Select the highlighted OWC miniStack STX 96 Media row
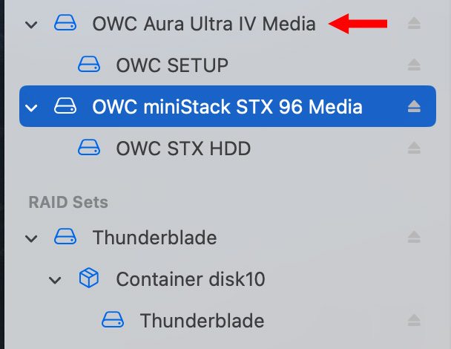 click(x=227, y=108)
